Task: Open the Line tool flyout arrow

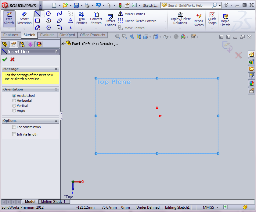Action: [43, 13]
